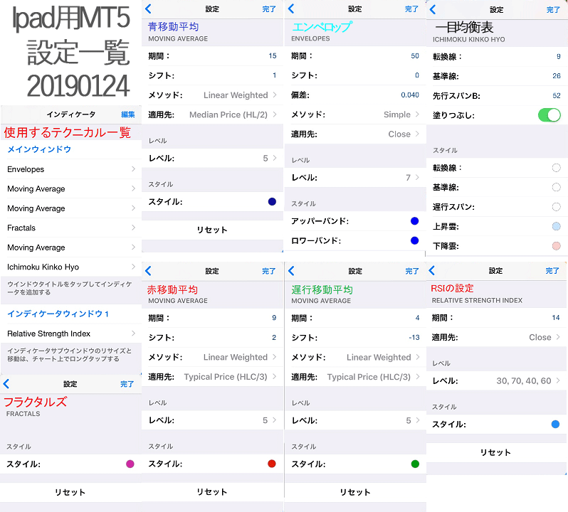The image size is (568, 512).
Task: Pick 下降雲 pink color swatch
Action: tap(556, 246)
